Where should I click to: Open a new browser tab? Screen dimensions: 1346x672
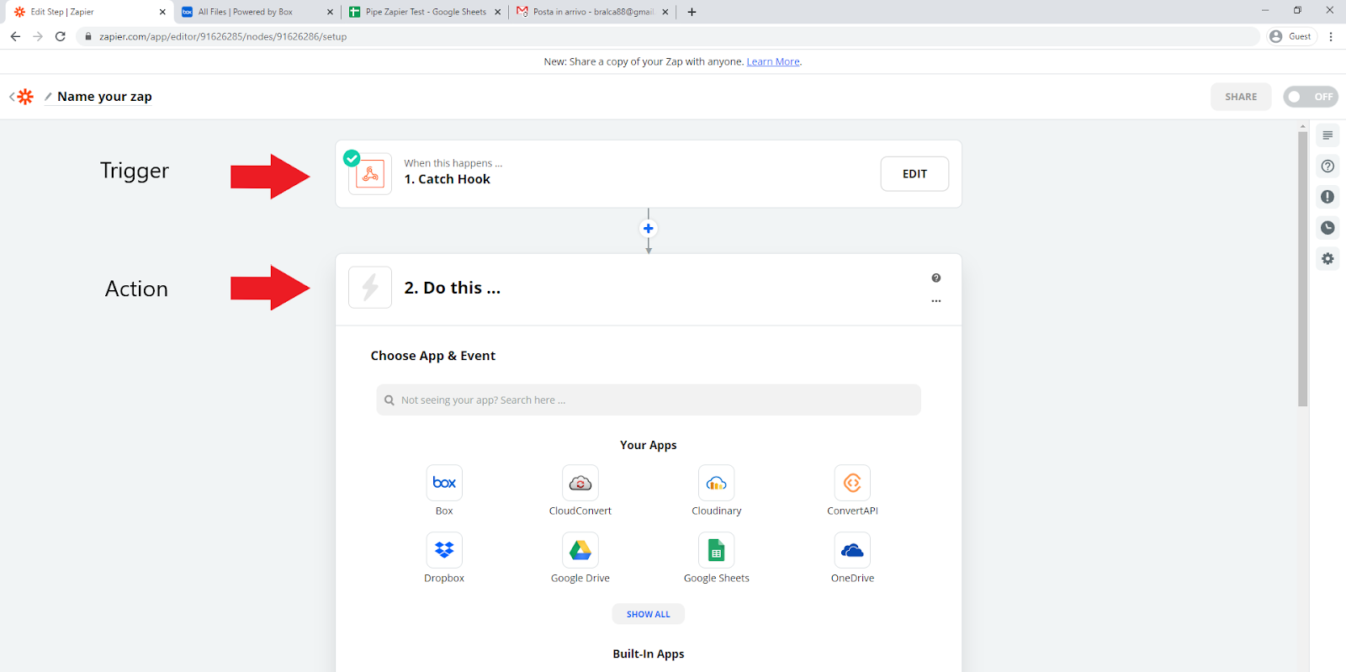692,12
